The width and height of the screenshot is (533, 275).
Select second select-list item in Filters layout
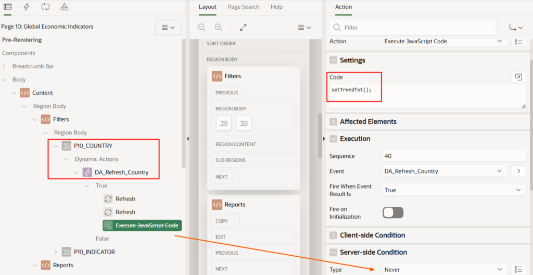tap(244, 123)
